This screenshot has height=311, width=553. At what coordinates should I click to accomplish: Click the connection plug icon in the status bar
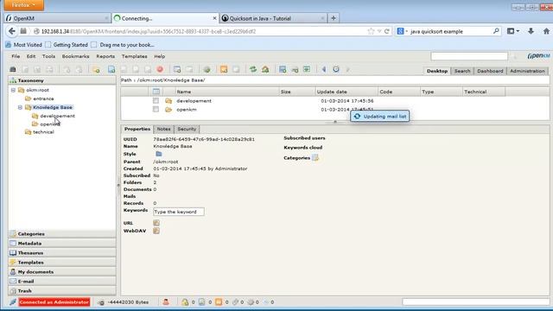tap(13, 302)
